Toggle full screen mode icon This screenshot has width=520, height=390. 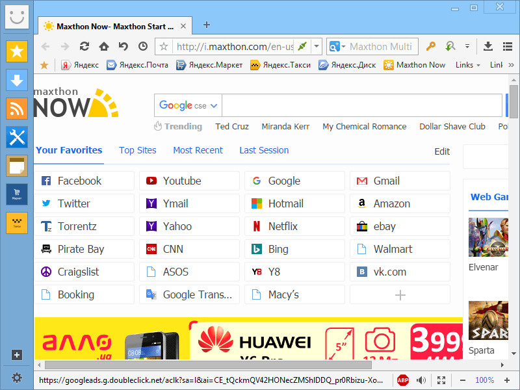pyautogui.click(x=441, y=380)
